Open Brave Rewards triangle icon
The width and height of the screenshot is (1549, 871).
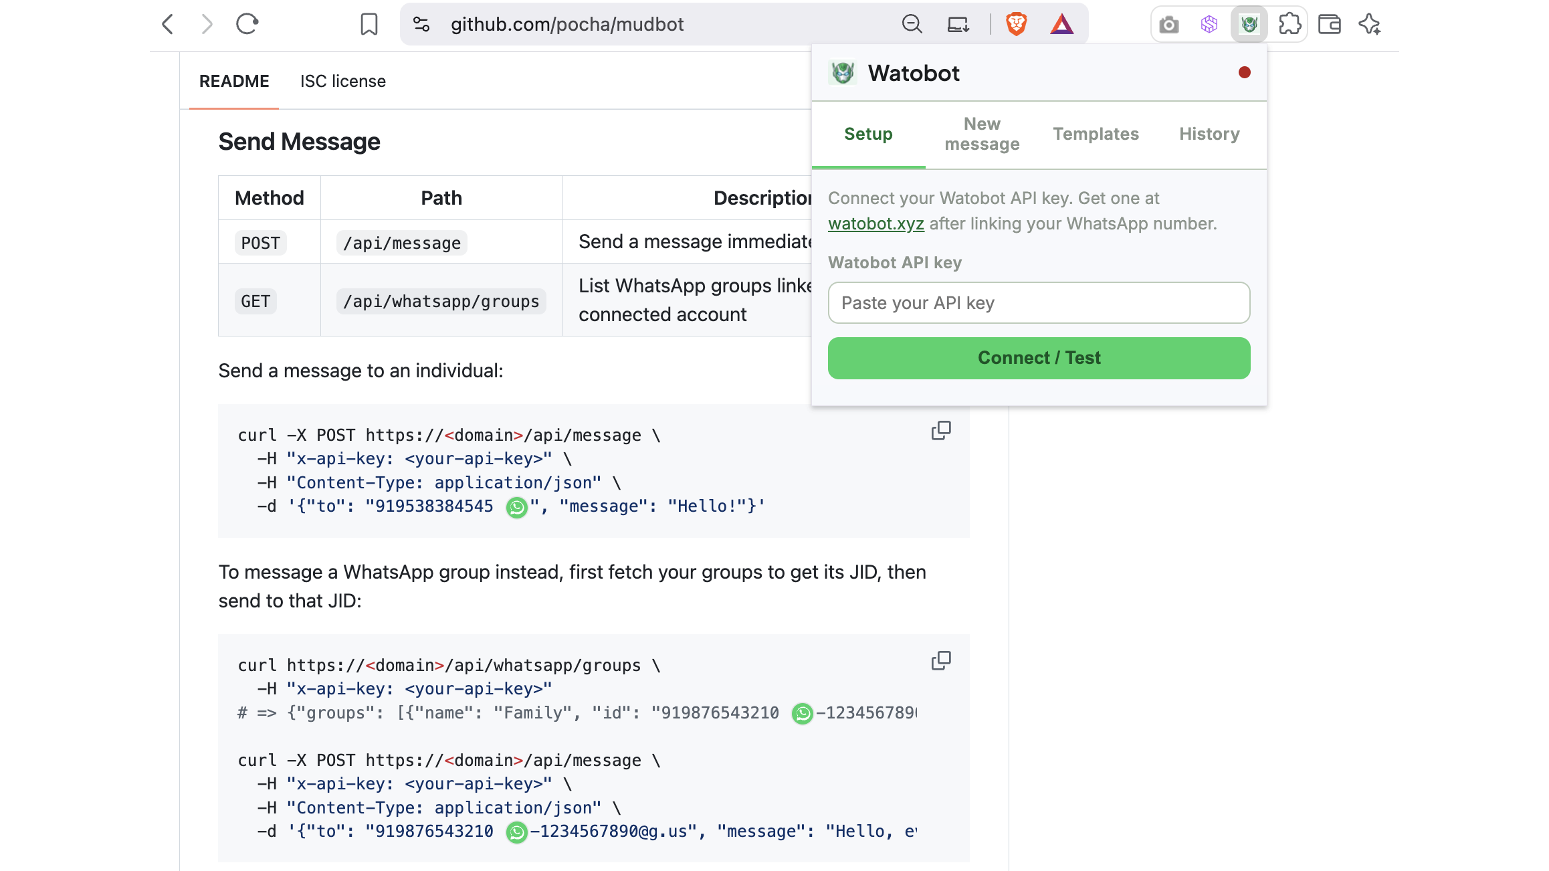(1062, 25)
